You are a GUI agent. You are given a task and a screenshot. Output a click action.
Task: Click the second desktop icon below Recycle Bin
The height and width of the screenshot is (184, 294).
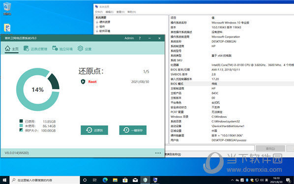(x=7, y=28)
